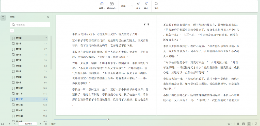Open eye-protection mode icon in status bar
Image resolution: width=260 pixels, height=126 pixels.
click(x=229, y=124)
